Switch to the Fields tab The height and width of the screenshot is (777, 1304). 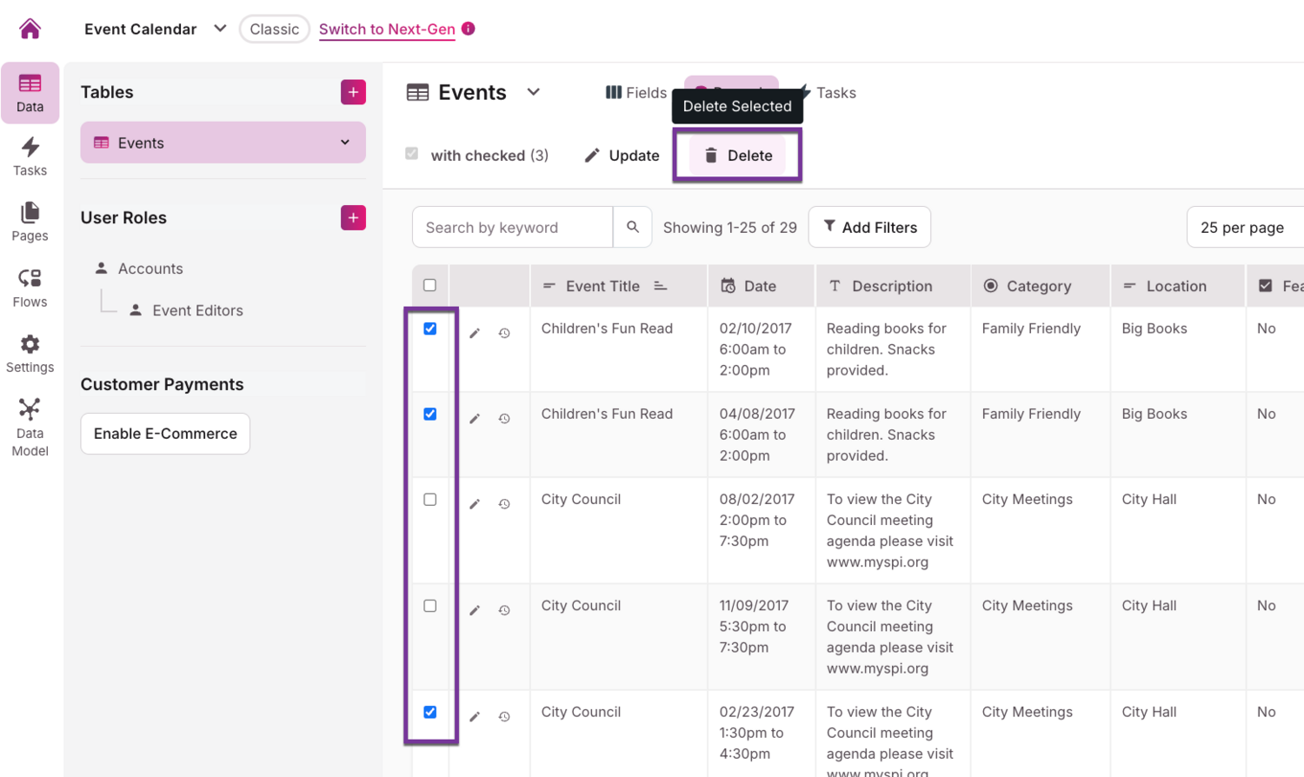coord(636,93)
